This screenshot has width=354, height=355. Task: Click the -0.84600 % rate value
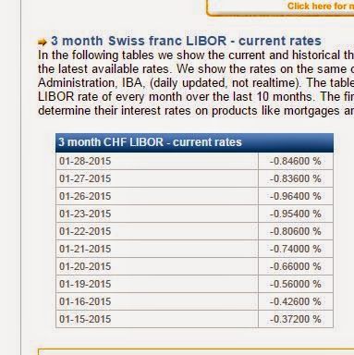click(296, 161)
